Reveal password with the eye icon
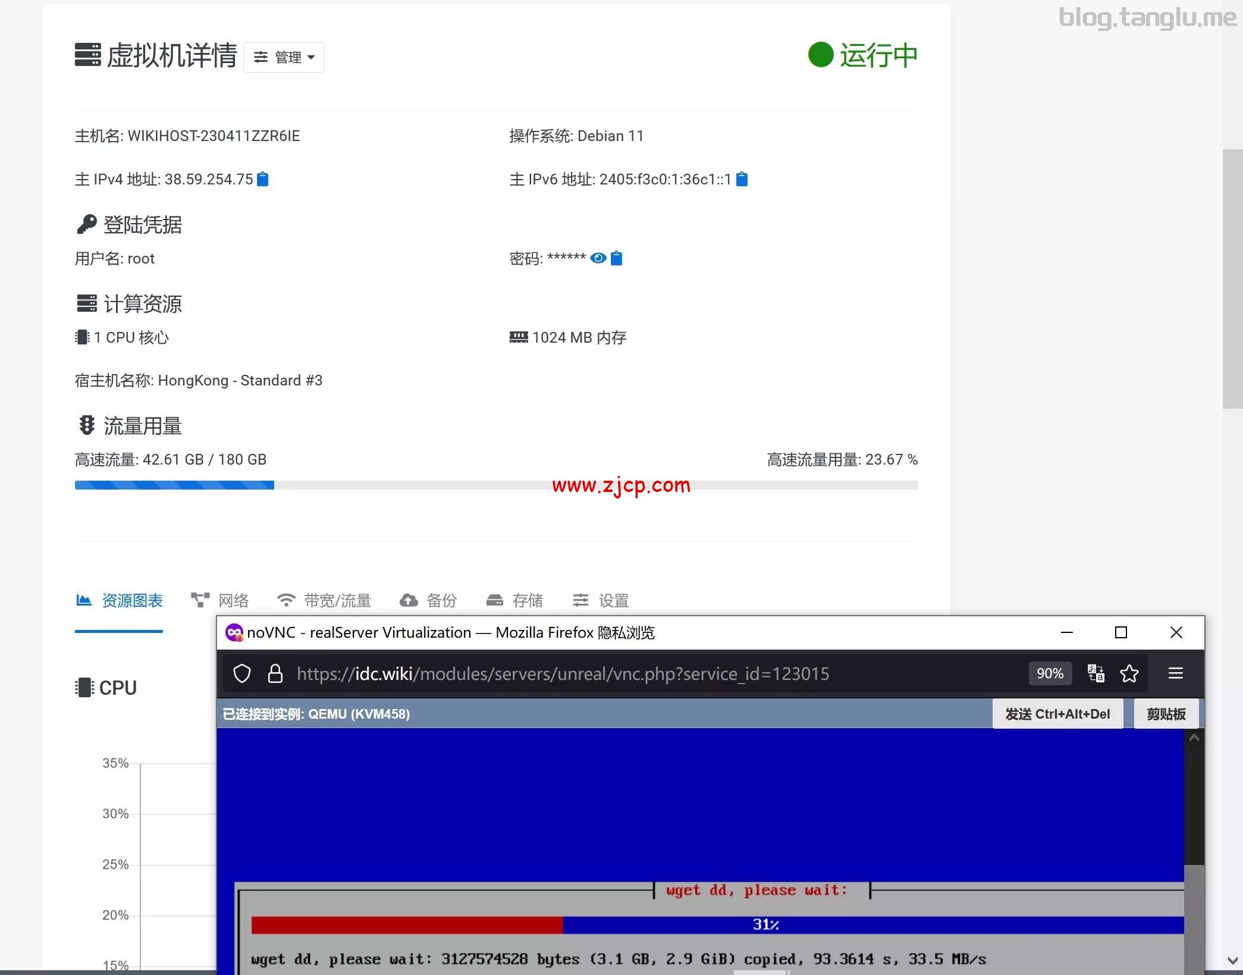This screenshot has height=975, width=1243. point(598,258)
